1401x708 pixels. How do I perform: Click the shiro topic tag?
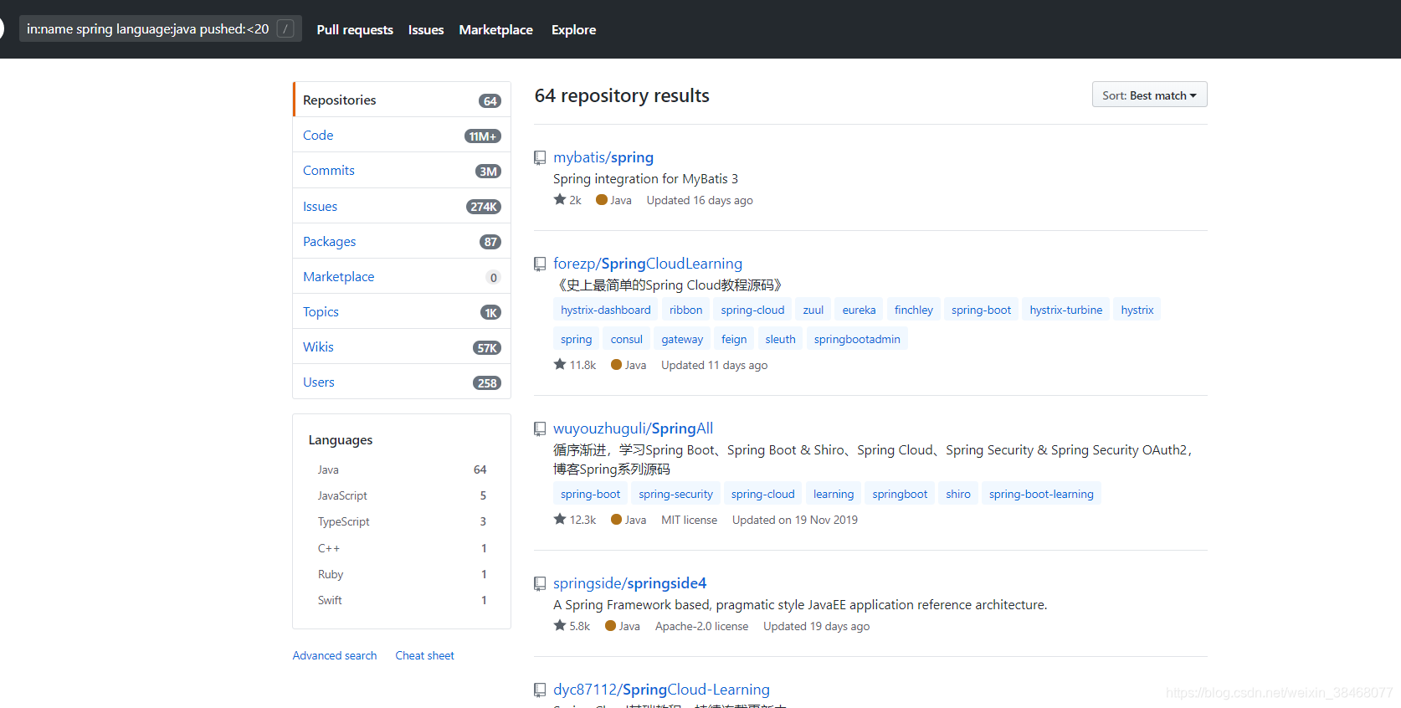coord(958,494)
